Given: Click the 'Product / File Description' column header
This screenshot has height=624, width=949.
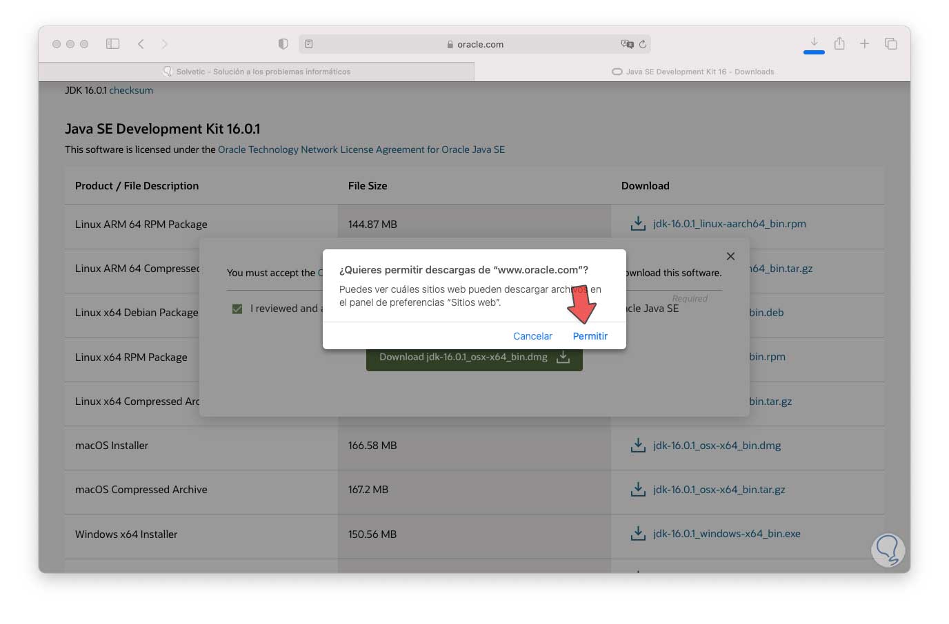Looking at the screenshot, I should [x=137, y=186].
